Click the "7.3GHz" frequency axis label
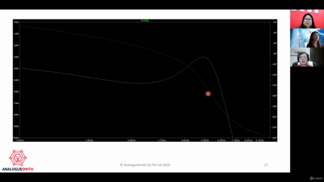Image resolution: width=324 pixels, height=182 pixels. (x=235, y=141)
